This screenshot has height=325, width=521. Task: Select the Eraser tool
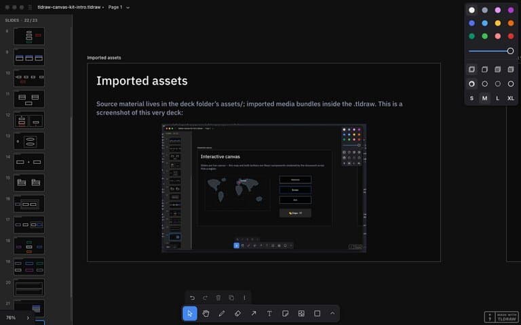pyautogui.click(x=237, y=313)
